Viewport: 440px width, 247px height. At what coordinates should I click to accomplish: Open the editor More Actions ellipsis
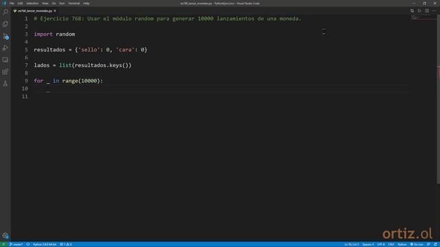434,11
